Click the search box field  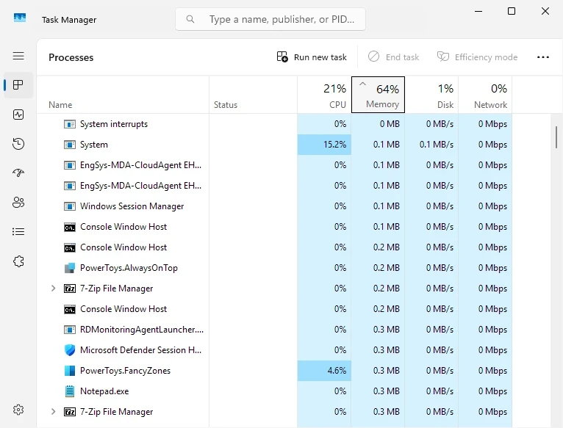tap(270, 19)
